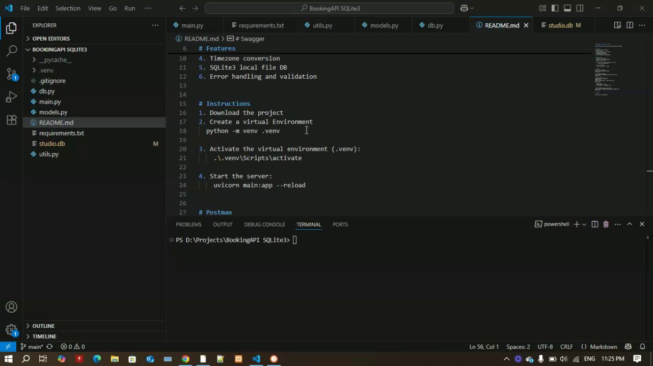Open the File menu

pos(25,8)
